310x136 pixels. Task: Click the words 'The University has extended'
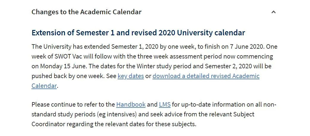click(x=71, y=47)
